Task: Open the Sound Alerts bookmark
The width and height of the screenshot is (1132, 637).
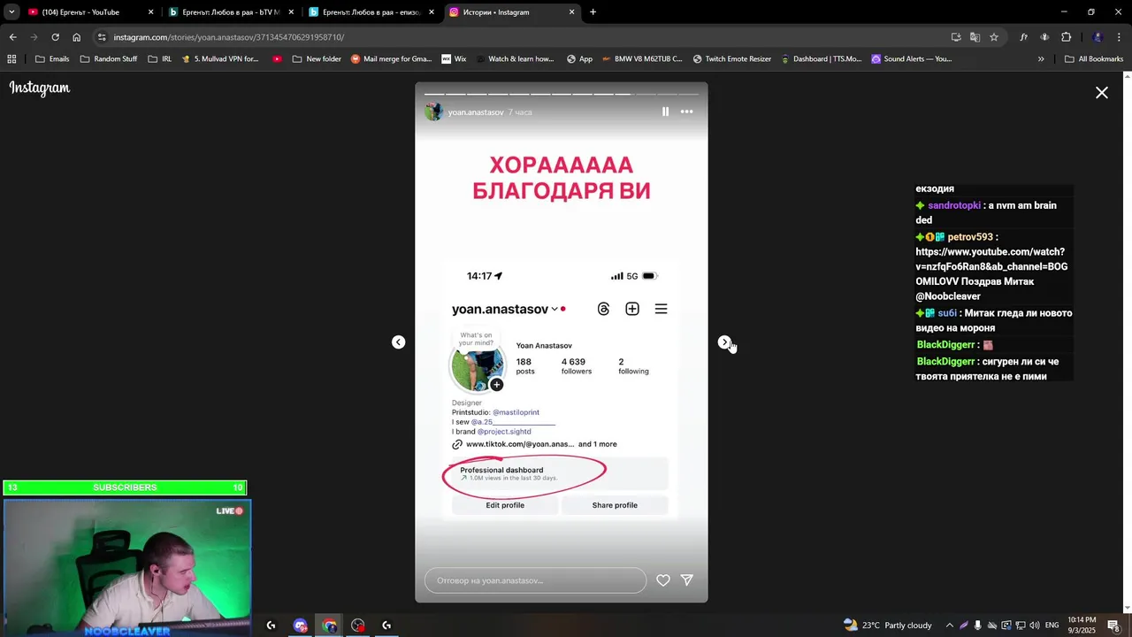Action: (912, 59)
